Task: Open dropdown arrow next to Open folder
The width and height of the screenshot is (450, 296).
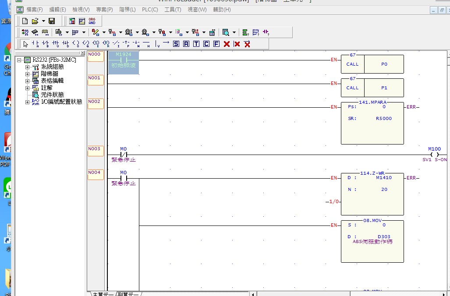Action: pos(43,21)
